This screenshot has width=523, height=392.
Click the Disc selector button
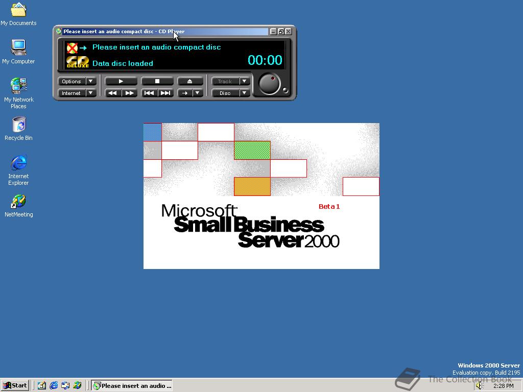(225, 93)
